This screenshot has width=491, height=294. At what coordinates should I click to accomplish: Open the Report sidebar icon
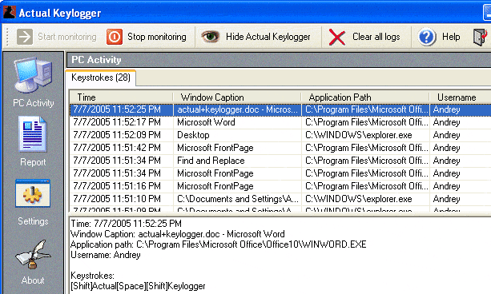tap(33, 134)
